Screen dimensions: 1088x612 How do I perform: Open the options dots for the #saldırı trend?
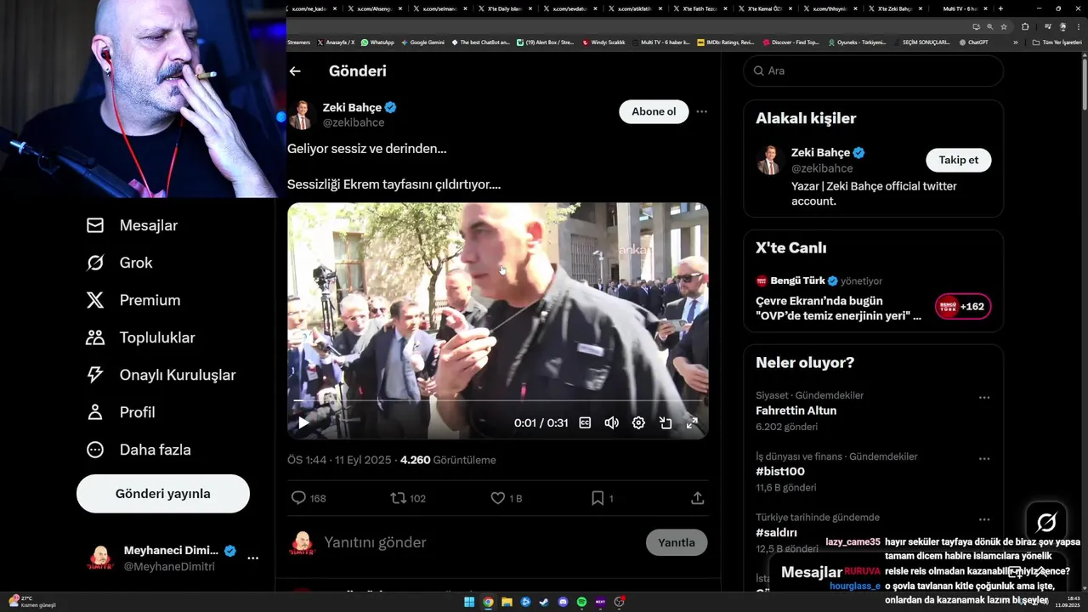click(983, 519)
